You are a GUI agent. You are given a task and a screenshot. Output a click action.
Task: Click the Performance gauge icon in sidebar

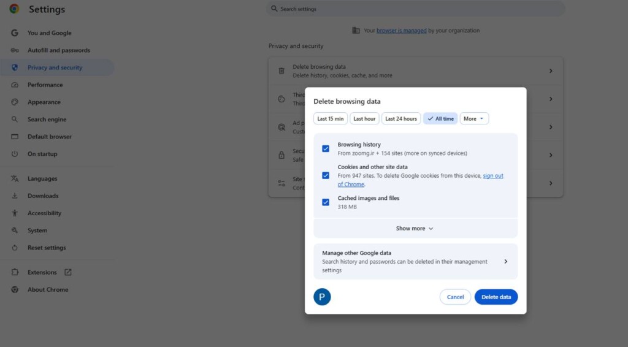point(15,85)
